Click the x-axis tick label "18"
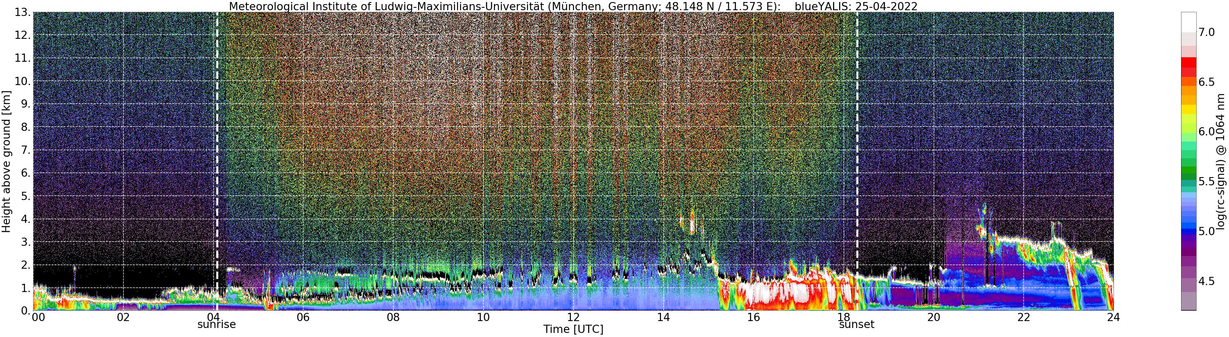 pos(844,317)
